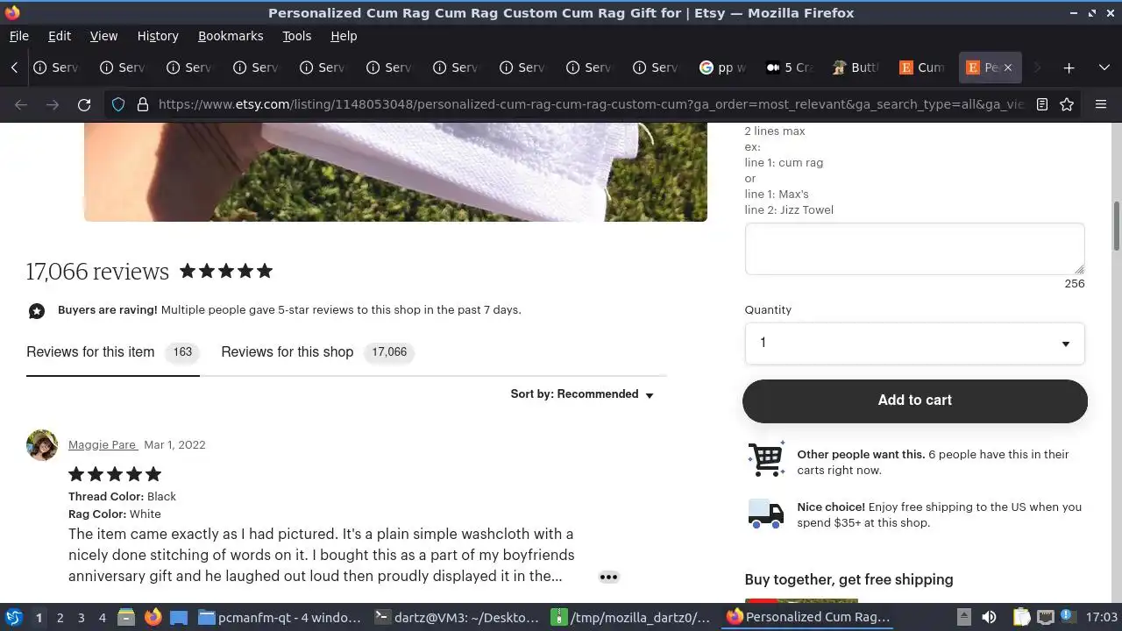Open the File menu
1122x631 pixels.
coord(18,36)
